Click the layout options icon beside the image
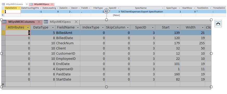Image resolution: width=227 pixels, height=94 pixels. pos(218,24)
